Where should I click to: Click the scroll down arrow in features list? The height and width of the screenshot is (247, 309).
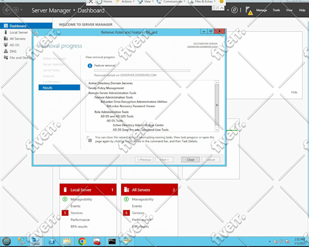tap(217, 130)
